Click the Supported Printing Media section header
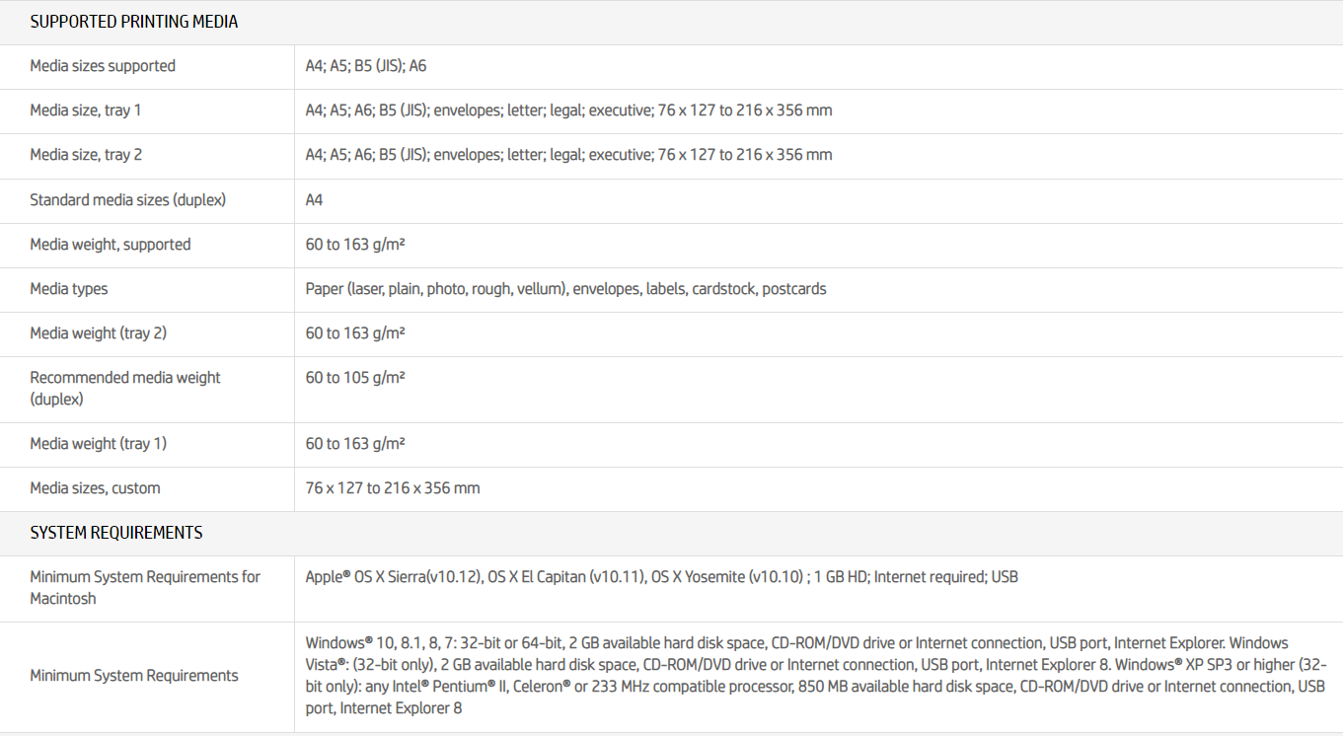1343x736 pixels. tap(134, 22)
